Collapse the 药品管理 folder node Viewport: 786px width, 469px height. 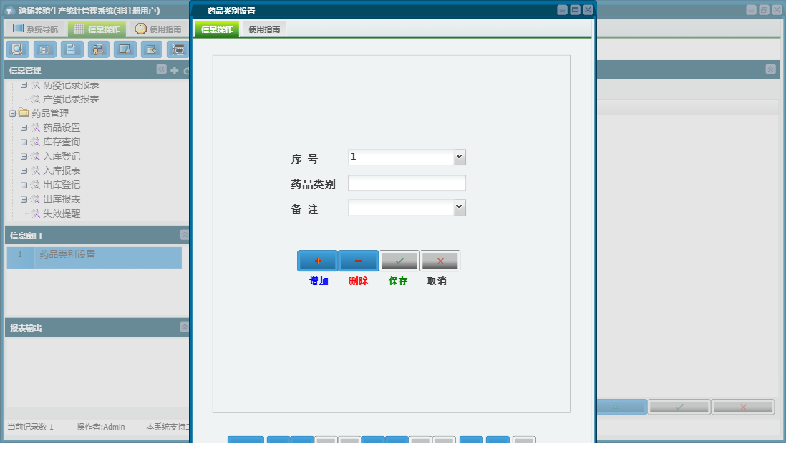13,114
